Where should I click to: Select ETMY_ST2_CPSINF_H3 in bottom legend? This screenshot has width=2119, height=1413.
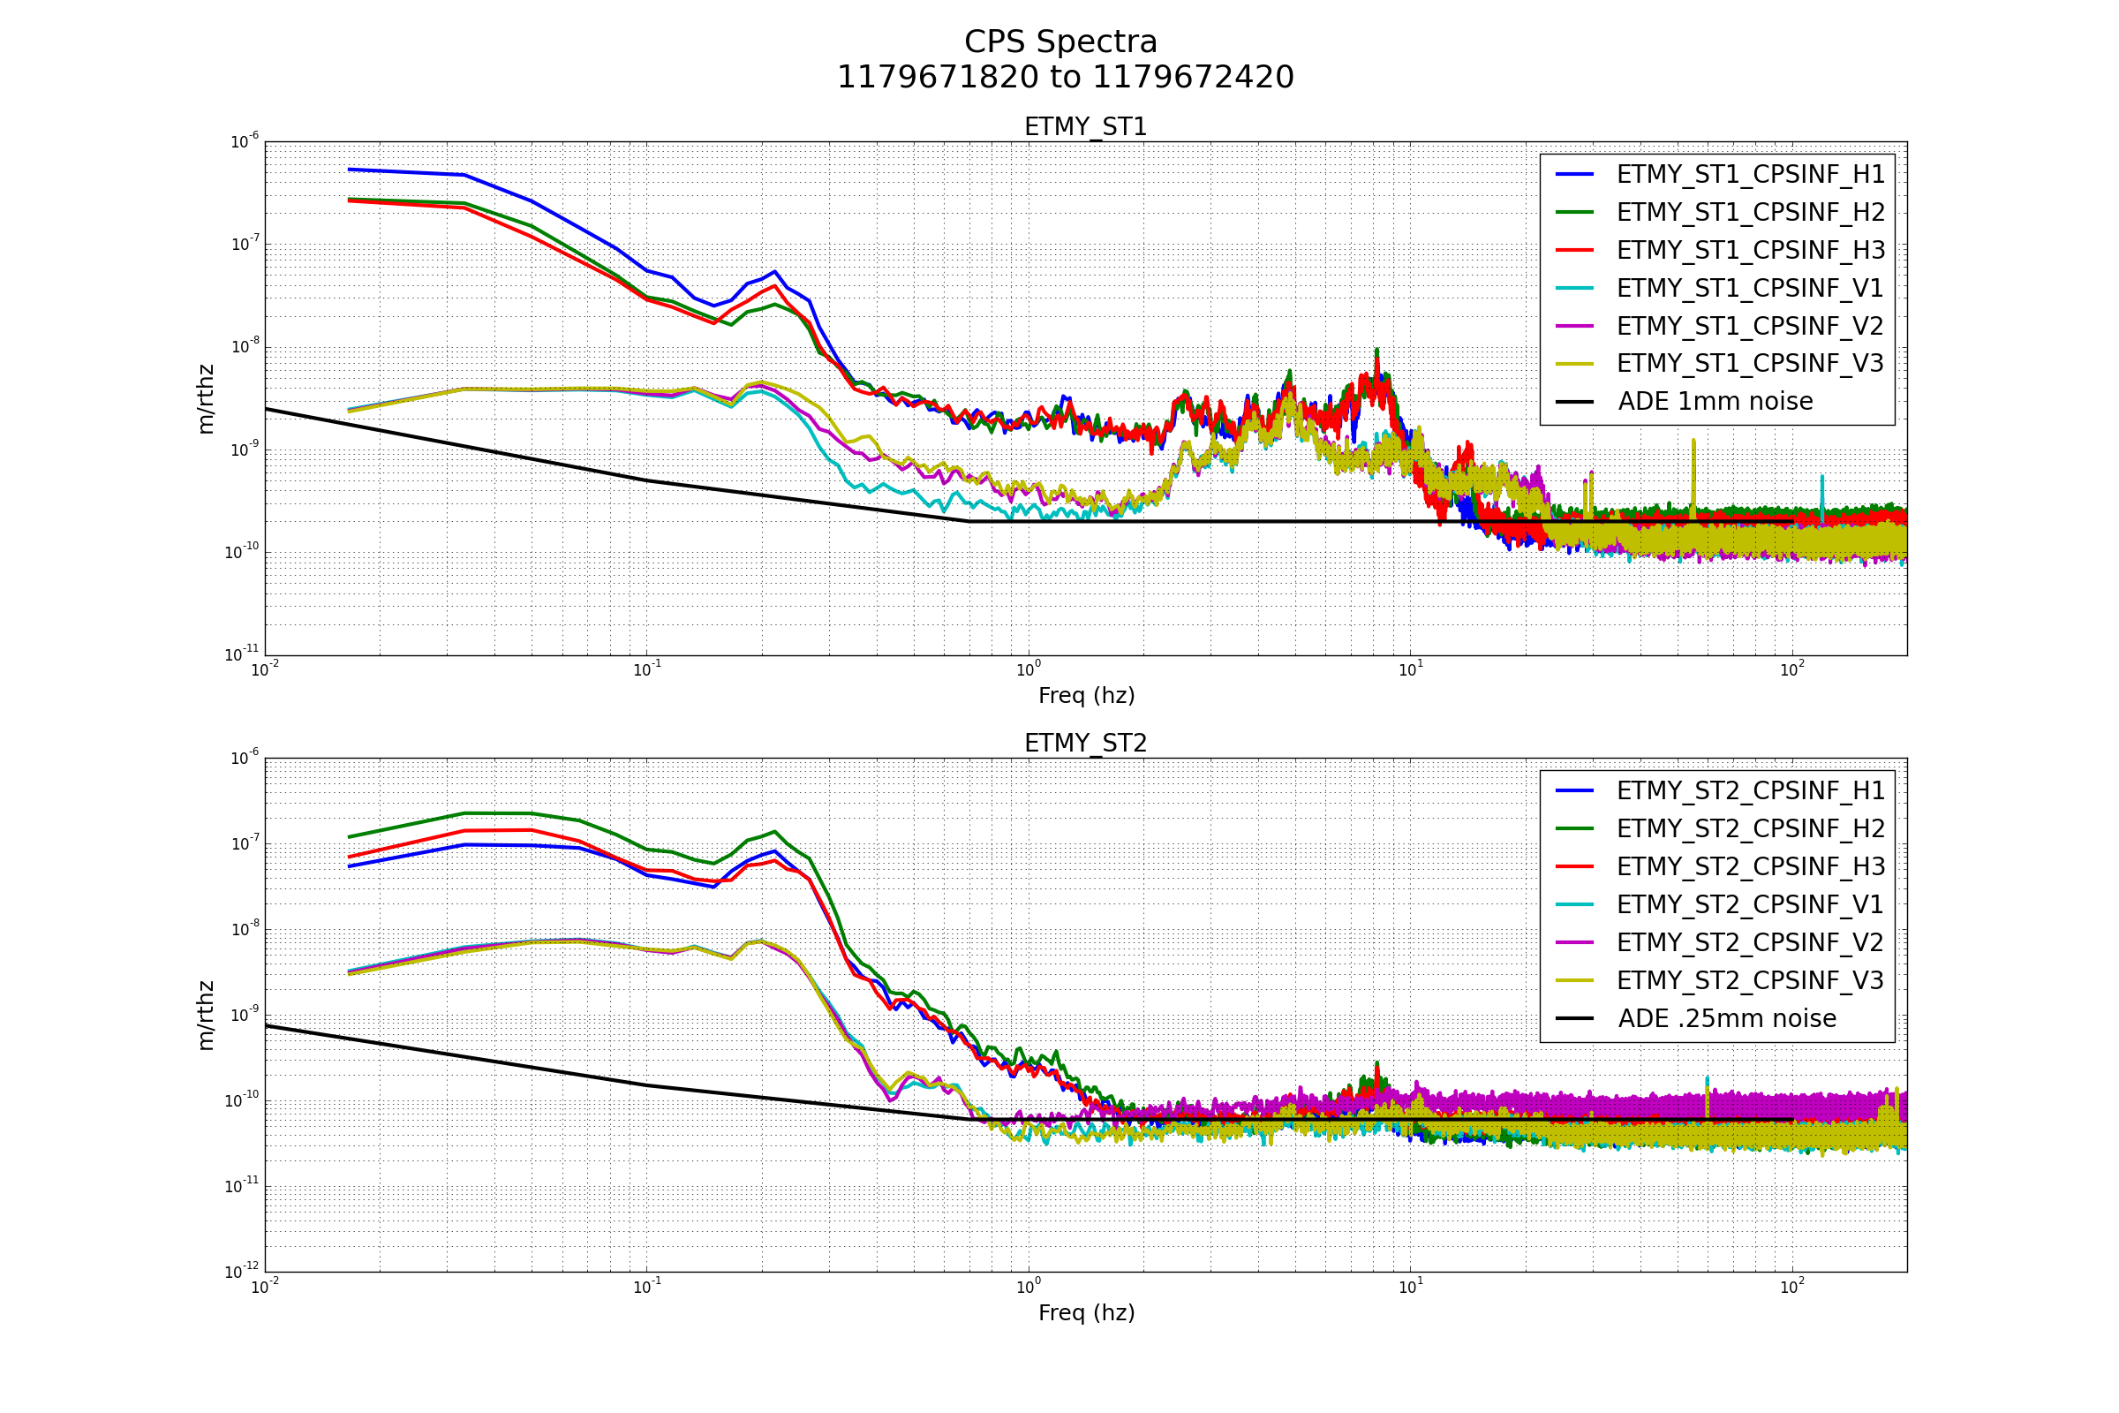(x=1750, y=867)
